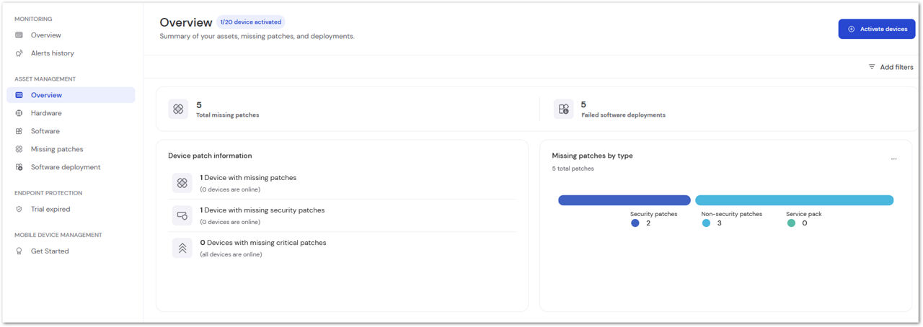The image size is (923, 327).
Task: Click the Security patches blue bar segment
Action: pos(624,200)
